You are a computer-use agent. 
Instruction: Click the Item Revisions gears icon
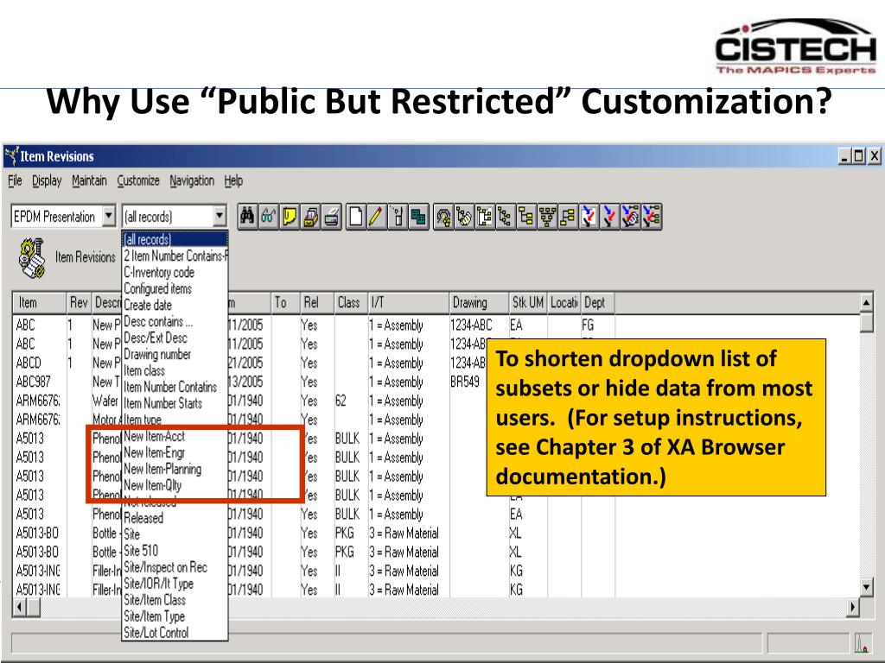click(x=32, y=258)
